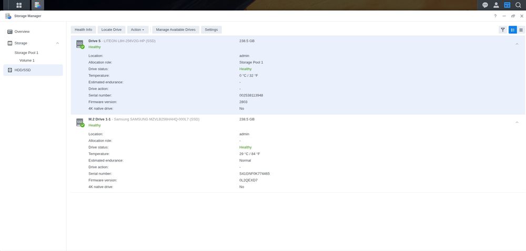The image size is (526, 251).
Task: Open the Action dropdown menu
Action: 137,30
